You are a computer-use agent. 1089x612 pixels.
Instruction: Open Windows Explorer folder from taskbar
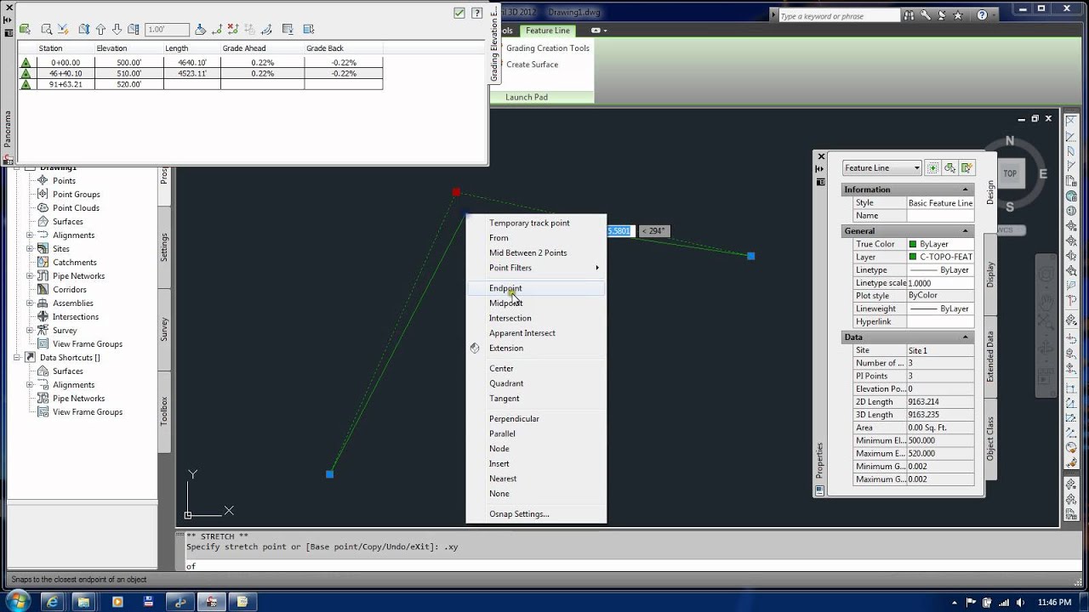(83, 601)
